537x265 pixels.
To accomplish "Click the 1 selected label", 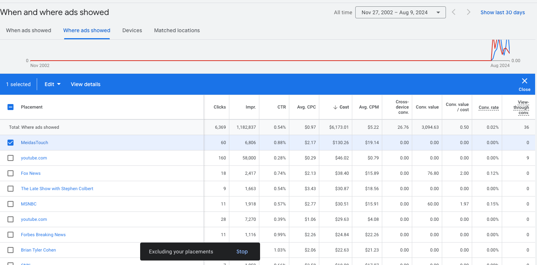I will point(18,84).
